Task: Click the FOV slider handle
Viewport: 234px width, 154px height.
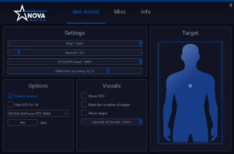Action: (140, 43)
